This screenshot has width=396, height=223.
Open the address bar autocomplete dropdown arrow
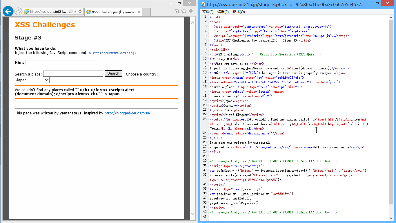click(75, 12)
